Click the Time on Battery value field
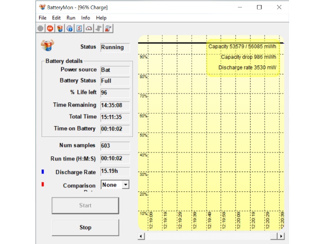The height and width of the screenshot is (244, 325). (x=115, y=129)
